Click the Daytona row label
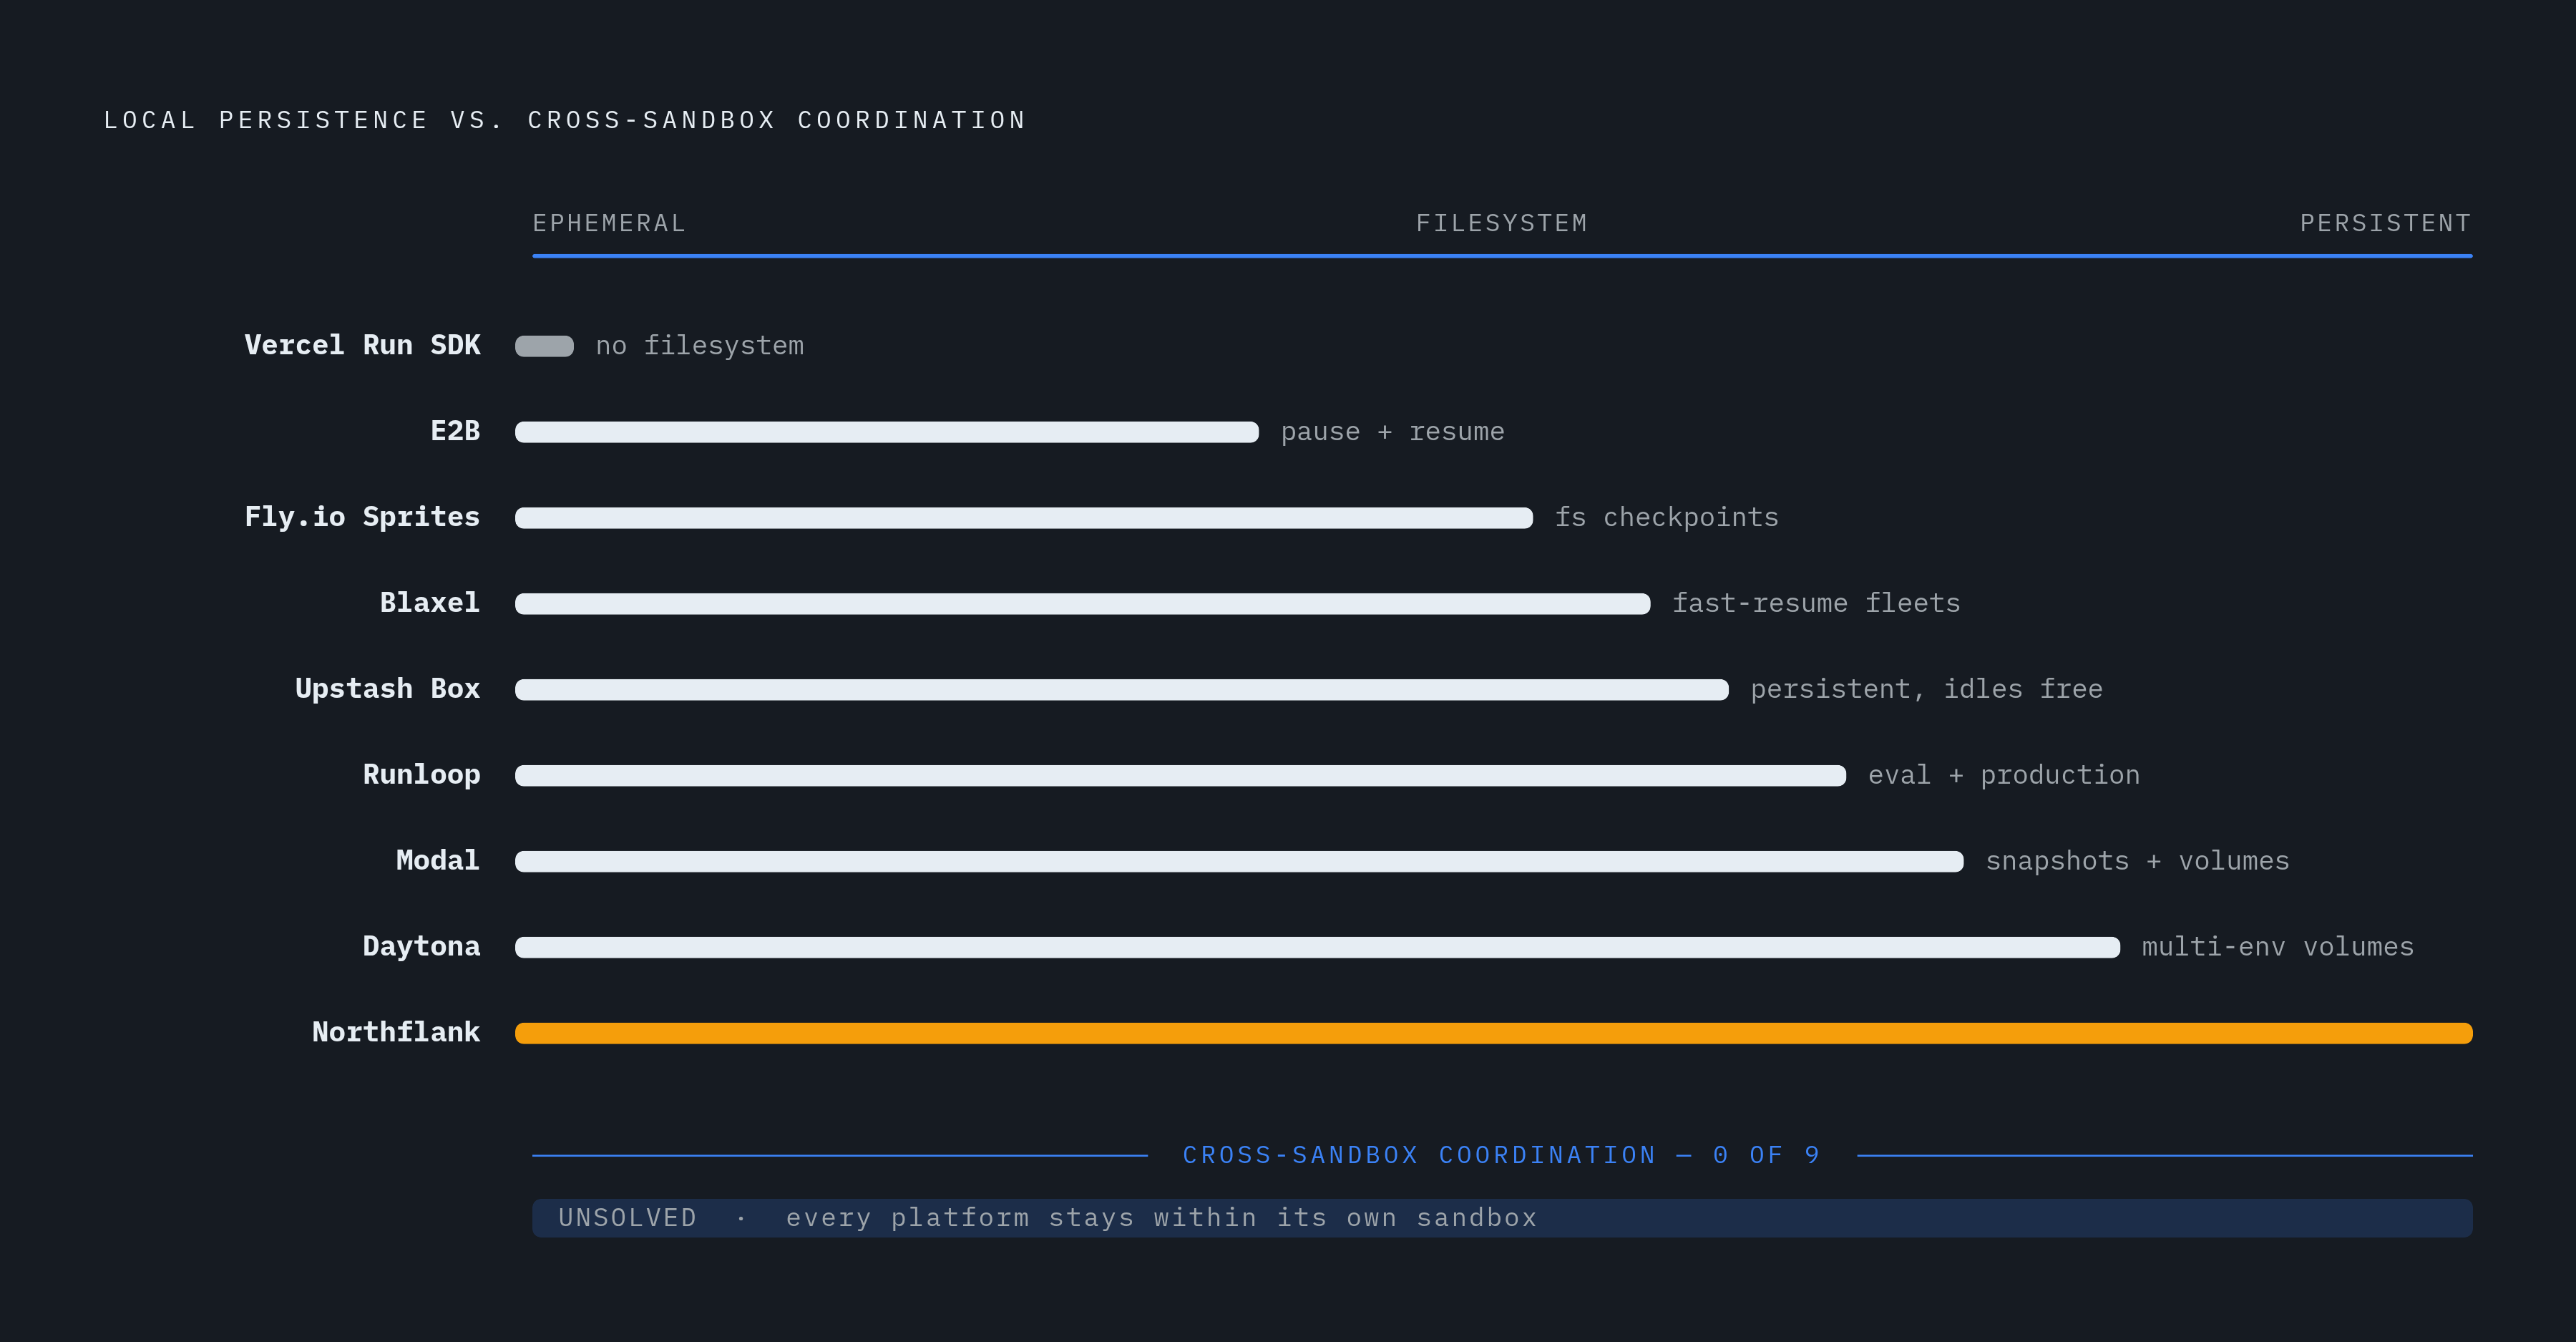 point(422,947)
